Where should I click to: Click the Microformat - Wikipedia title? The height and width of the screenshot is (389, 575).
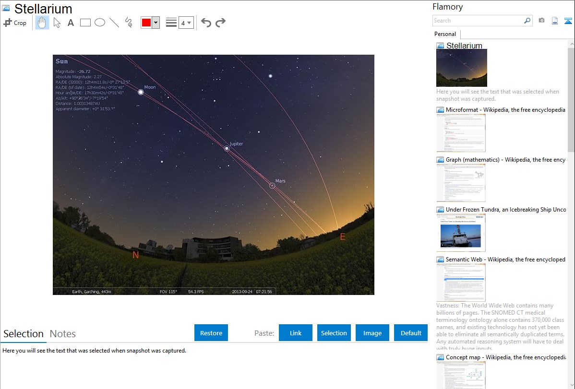(x=505, y=110)
